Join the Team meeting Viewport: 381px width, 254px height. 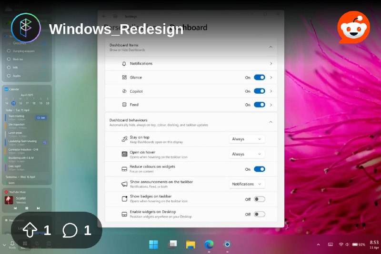[x=41, y=117]
